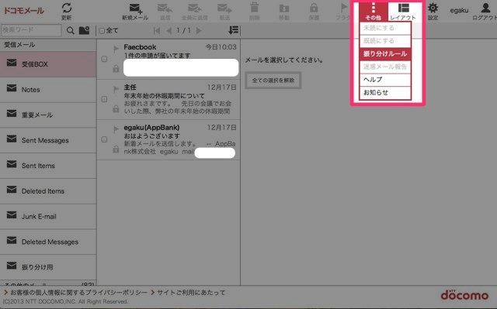
Task: Tick the 主任 message checkbox
Action: [104, 99]
